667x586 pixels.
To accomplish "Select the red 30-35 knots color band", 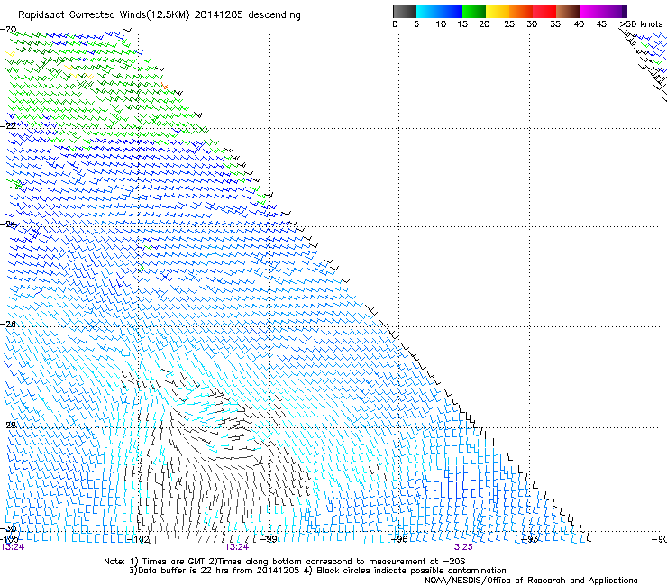I will click(544, 11).
